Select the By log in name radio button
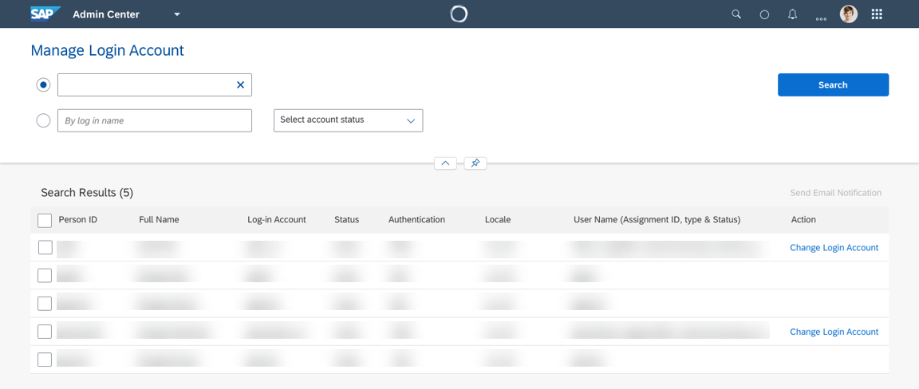 pos(43,120)
